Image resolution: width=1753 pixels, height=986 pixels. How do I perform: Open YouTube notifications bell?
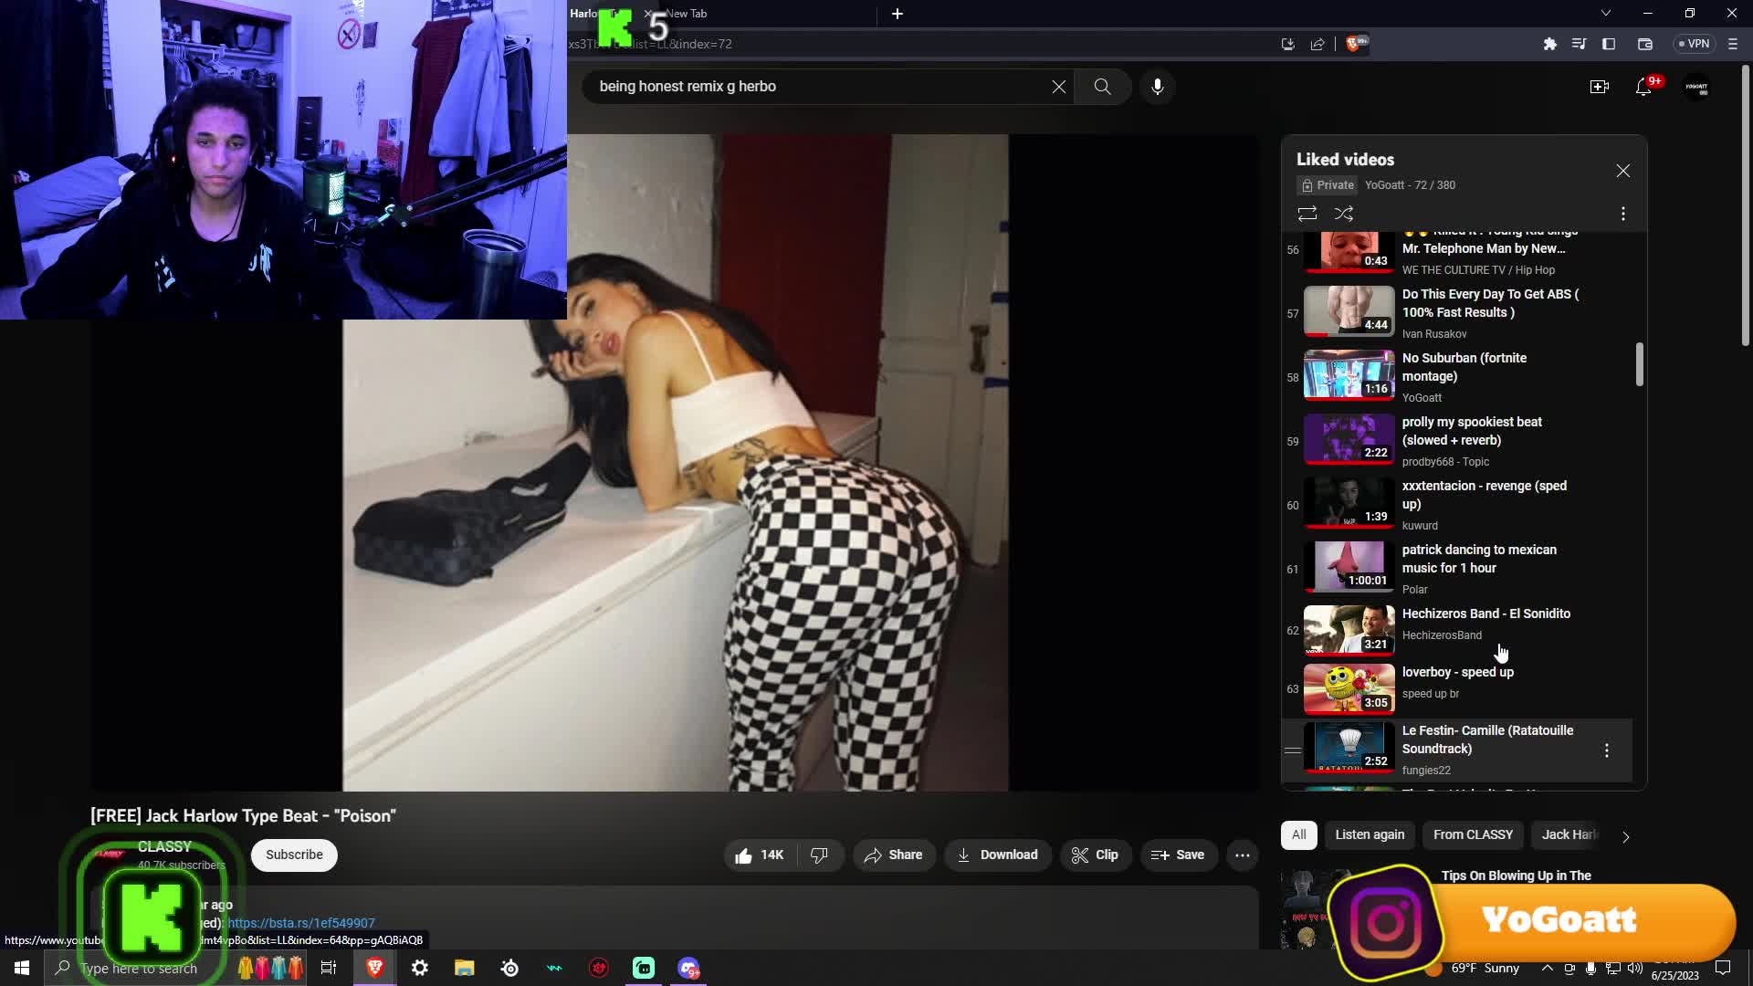(1643, 87)
